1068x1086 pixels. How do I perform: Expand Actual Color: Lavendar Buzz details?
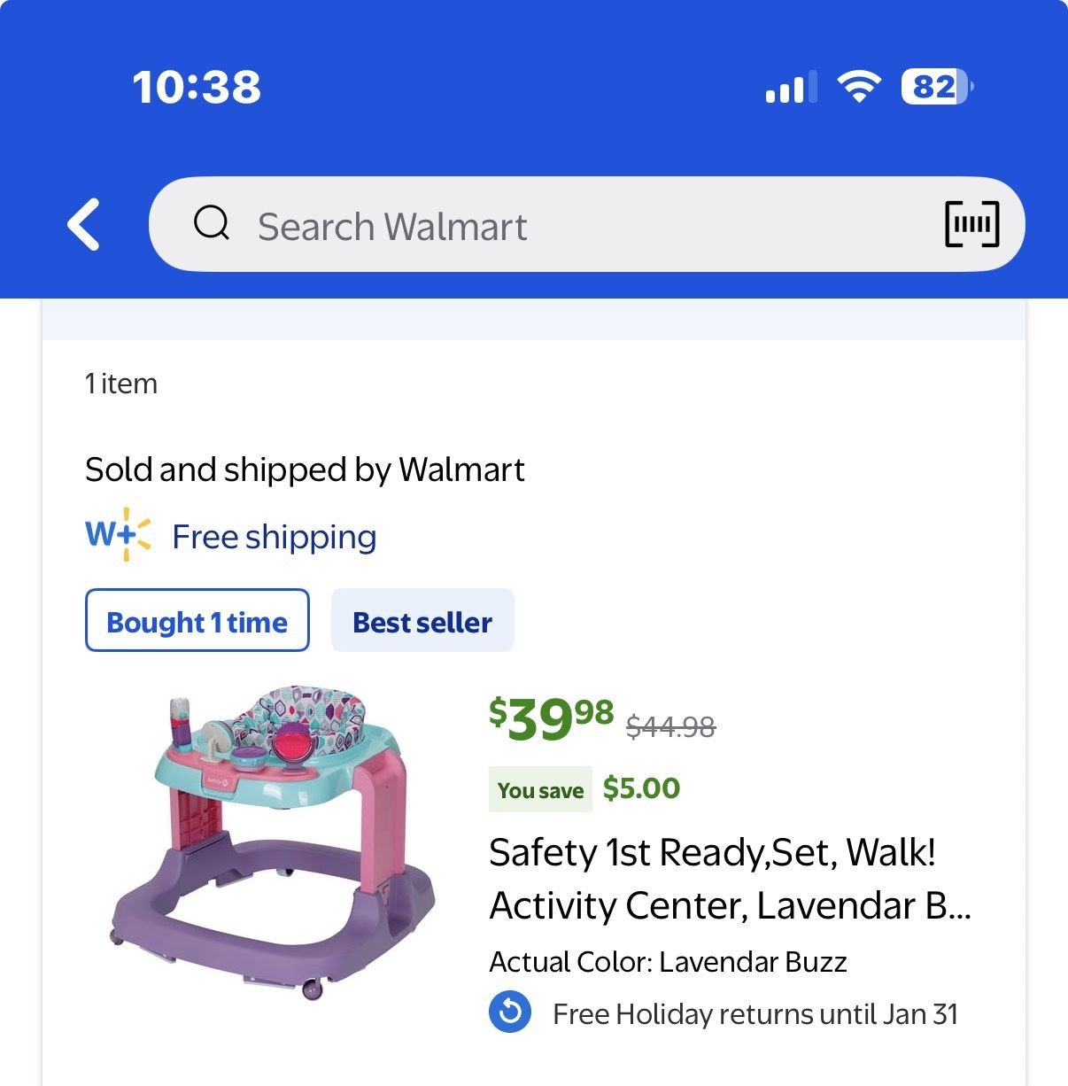669,961
